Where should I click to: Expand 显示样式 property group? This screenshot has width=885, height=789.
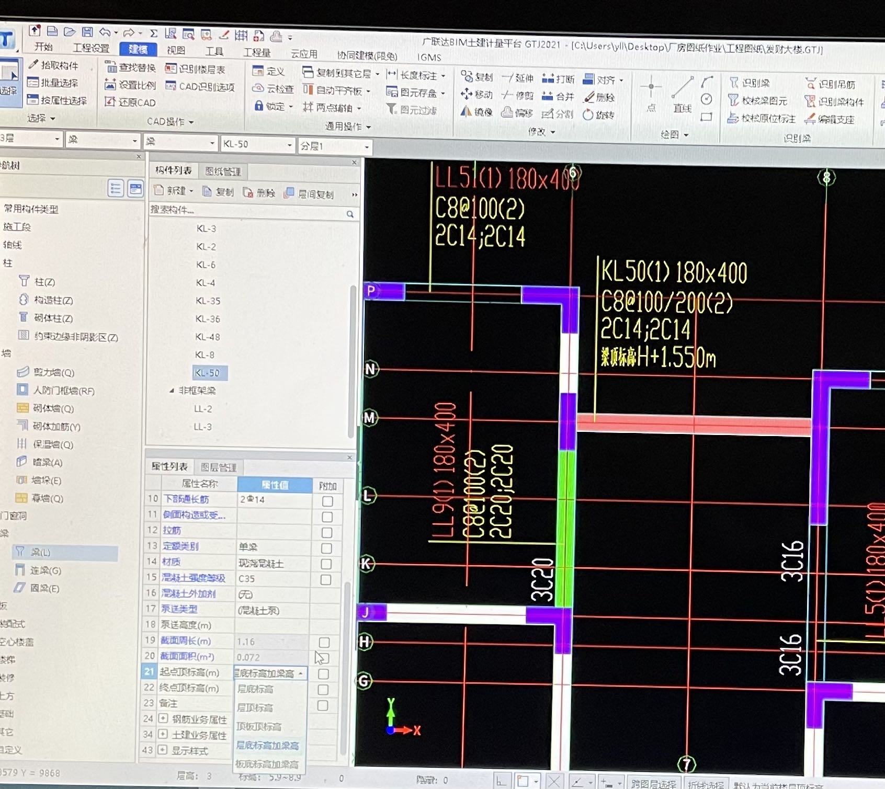(163, 750)
